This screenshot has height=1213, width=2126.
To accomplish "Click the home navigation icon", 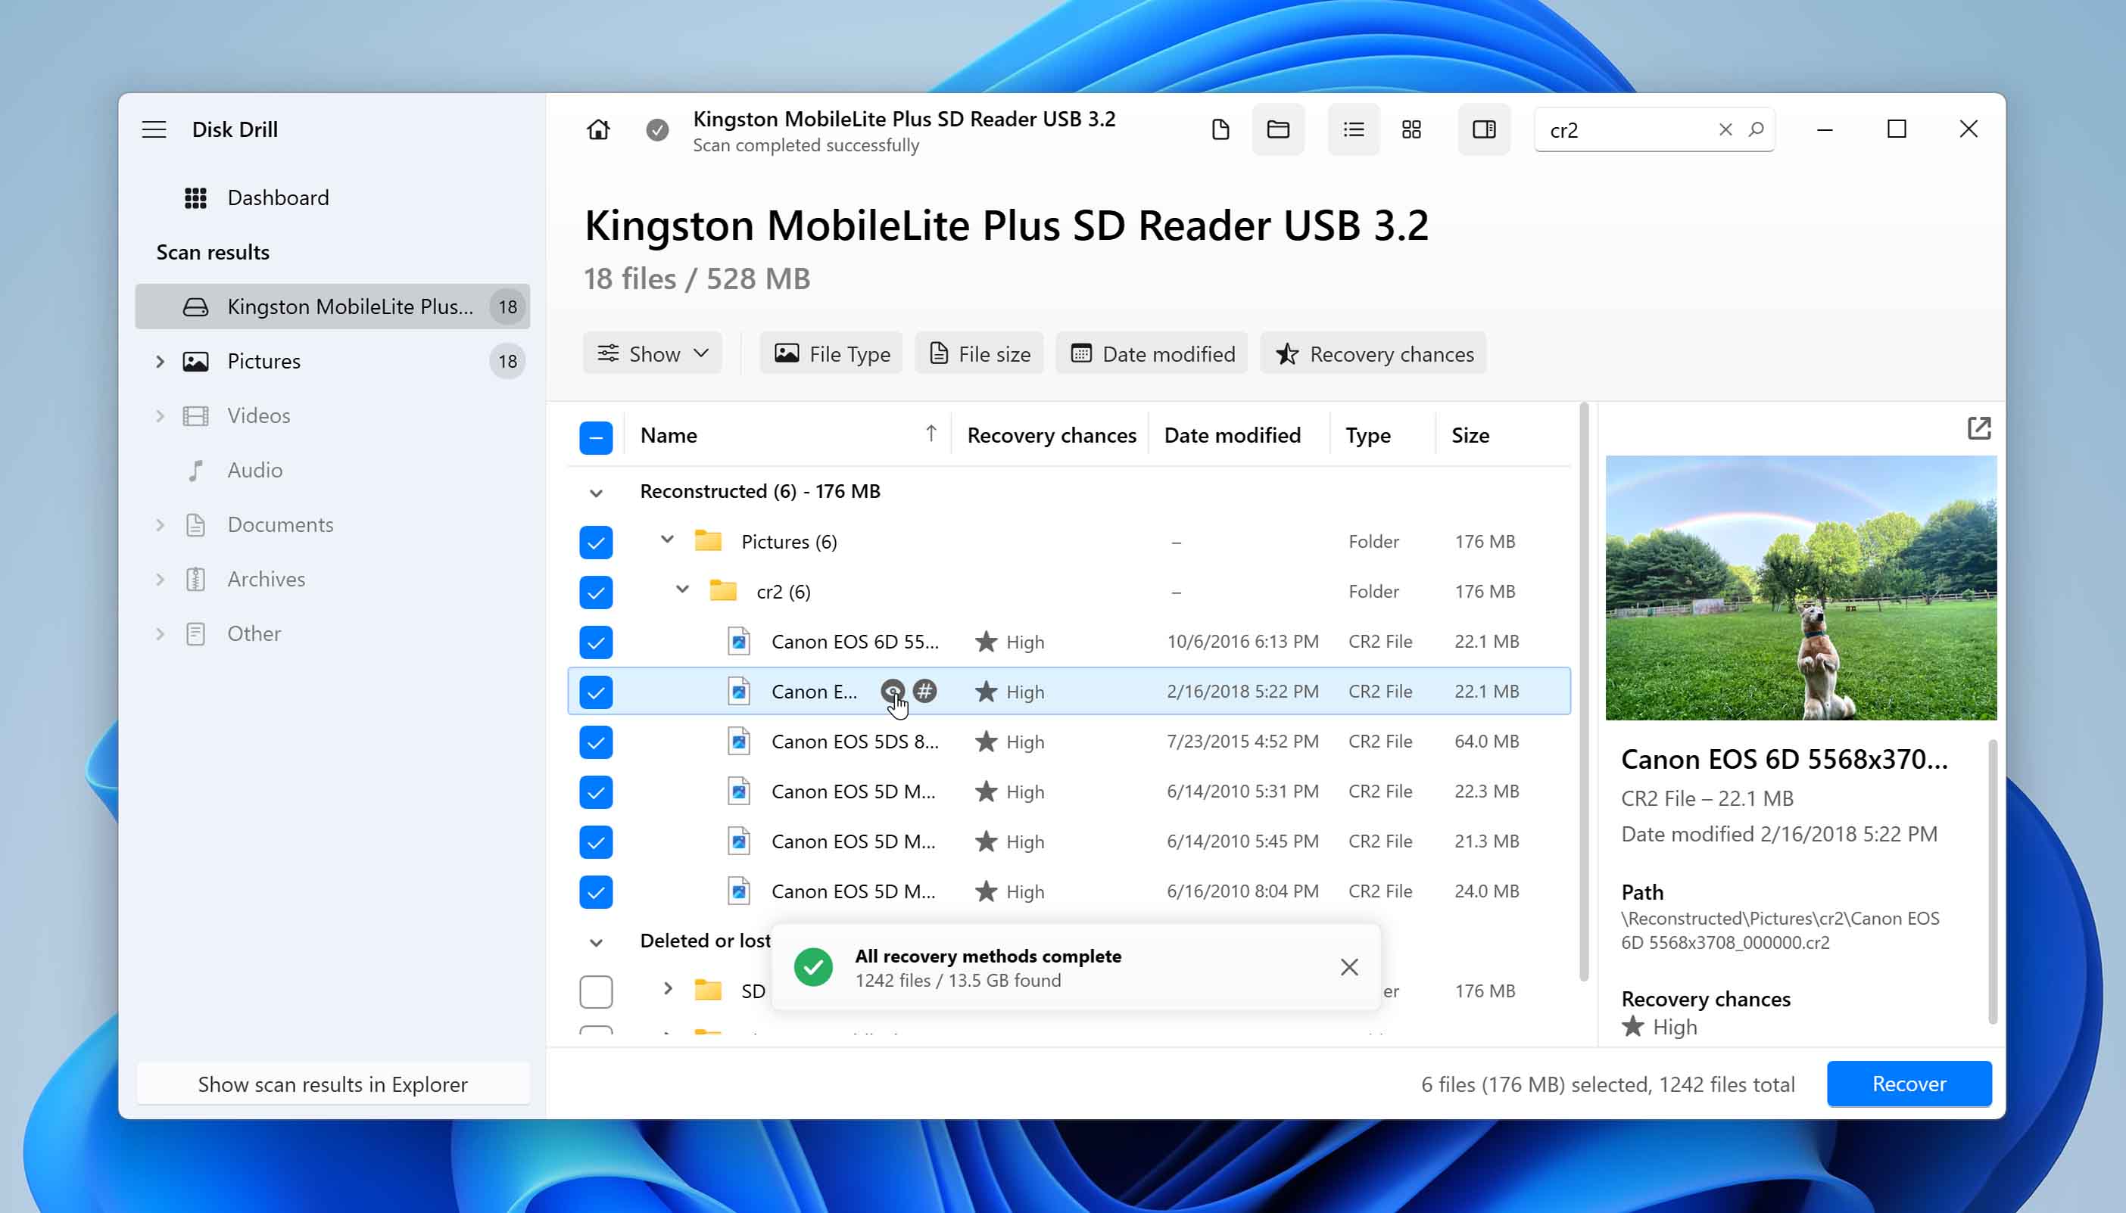I will pyautogui.click(x=599, y=130).
